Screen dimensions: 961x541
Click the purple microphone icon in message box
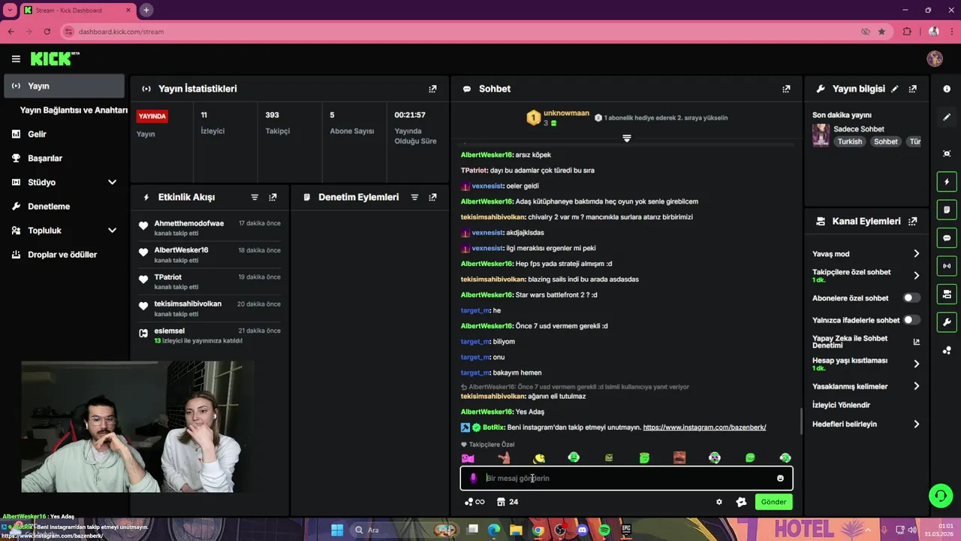[473, 478]
